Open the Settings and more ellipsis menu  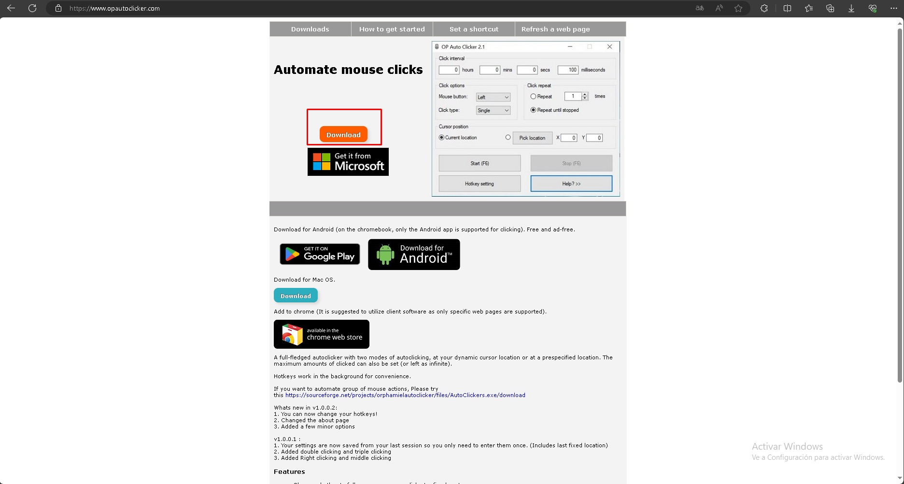894,8
